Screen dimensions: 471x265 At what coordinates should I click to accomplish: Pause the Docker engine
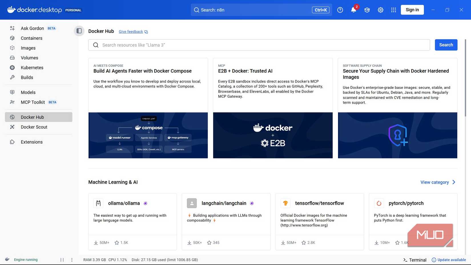tap(62, 260)
